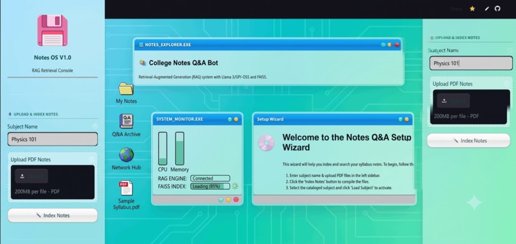Click the Memory usage bar
The image size is (516, 244).
(179, 148)
